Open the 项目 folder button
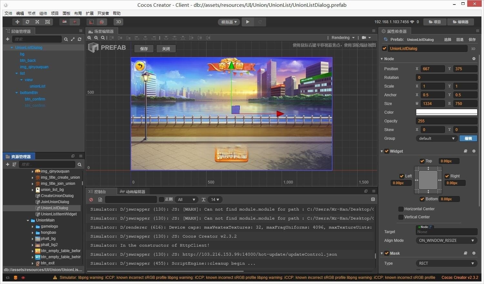Viewport: 484px width, 284px height. 435,22
